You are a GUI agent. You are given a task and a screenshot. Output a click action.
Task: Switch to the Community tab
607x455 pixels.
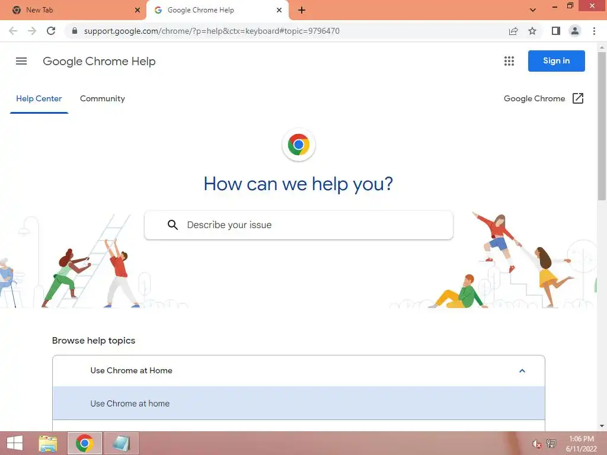tap(102, 99)
